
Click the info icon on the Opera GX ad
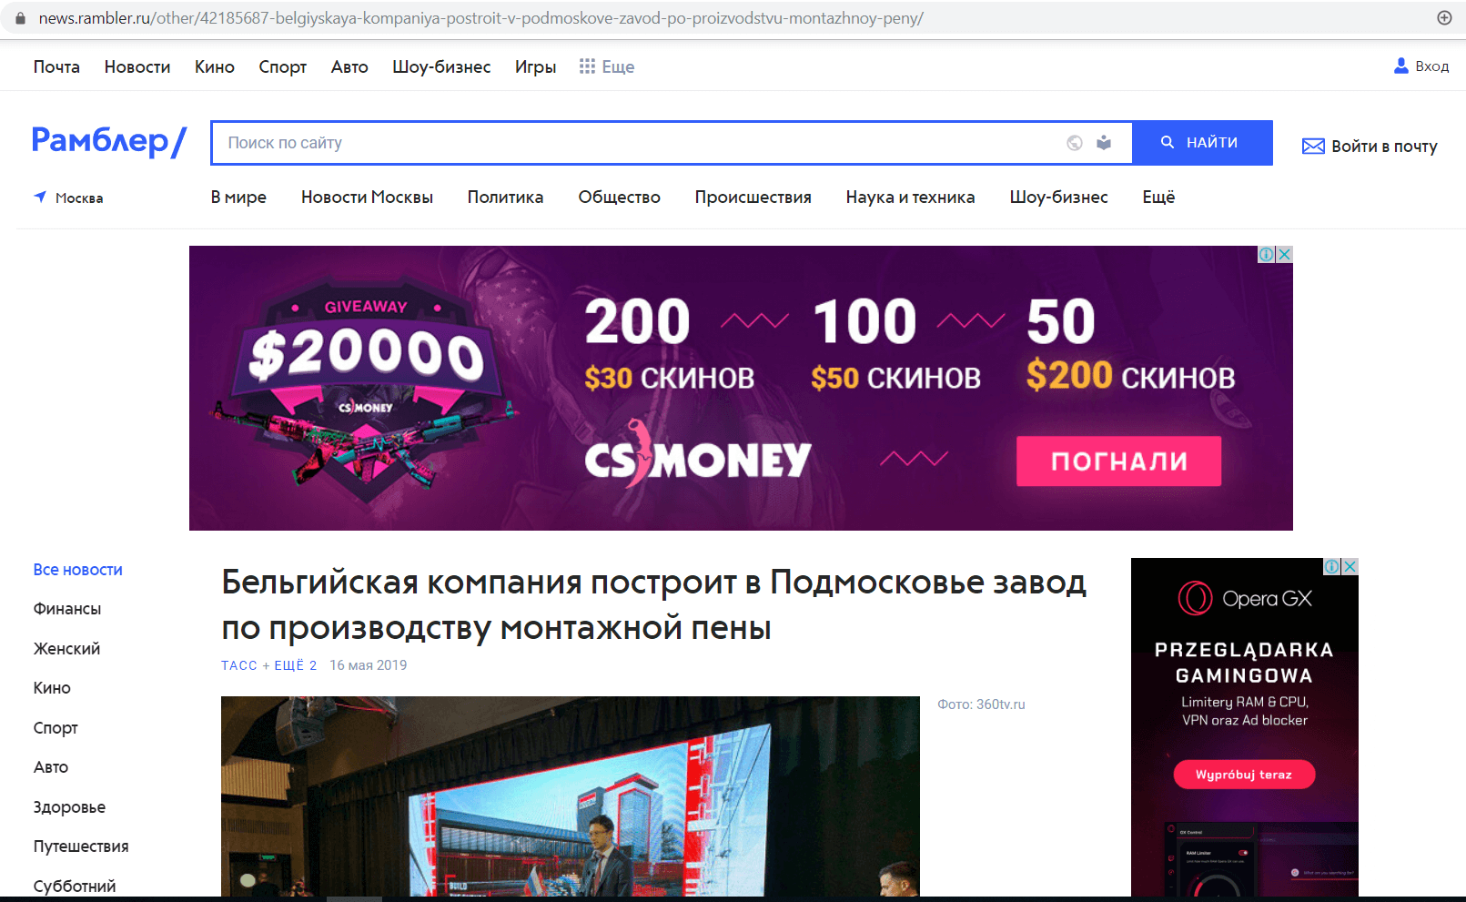1331,566
